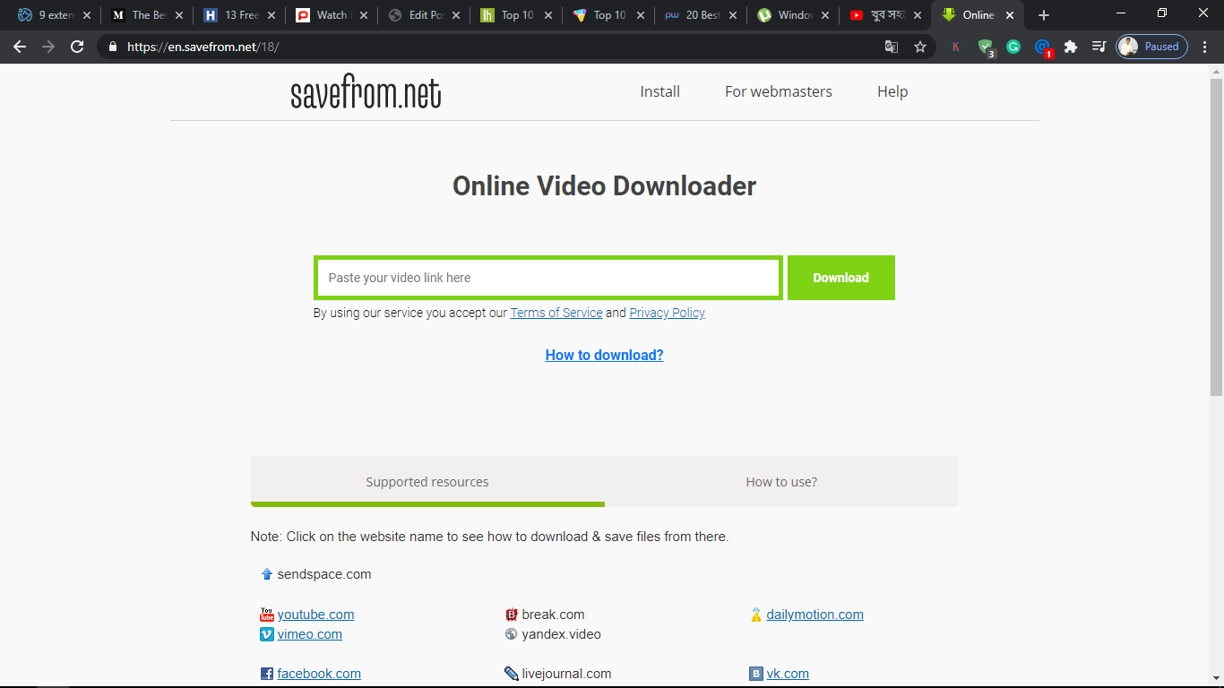Open the 'How to download?' link
Image resolution: width=1224 pixels, height=688 pixels.
(605, 355)
